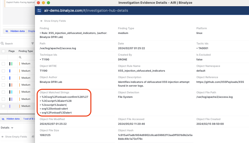
Task: Click the hidden data eye icon above the table
Action: coord(7,31)
